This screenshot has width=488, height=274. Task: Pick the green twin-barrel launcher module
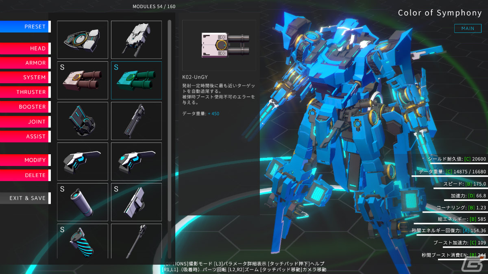(136, 80)
